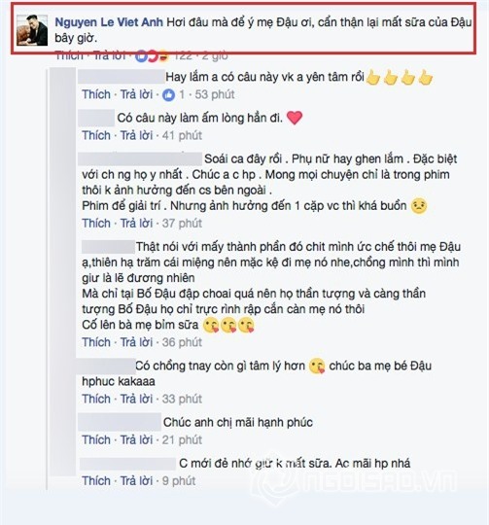Open the Nguyen Le Viet Anh profile link

click(x=109, y=22)
